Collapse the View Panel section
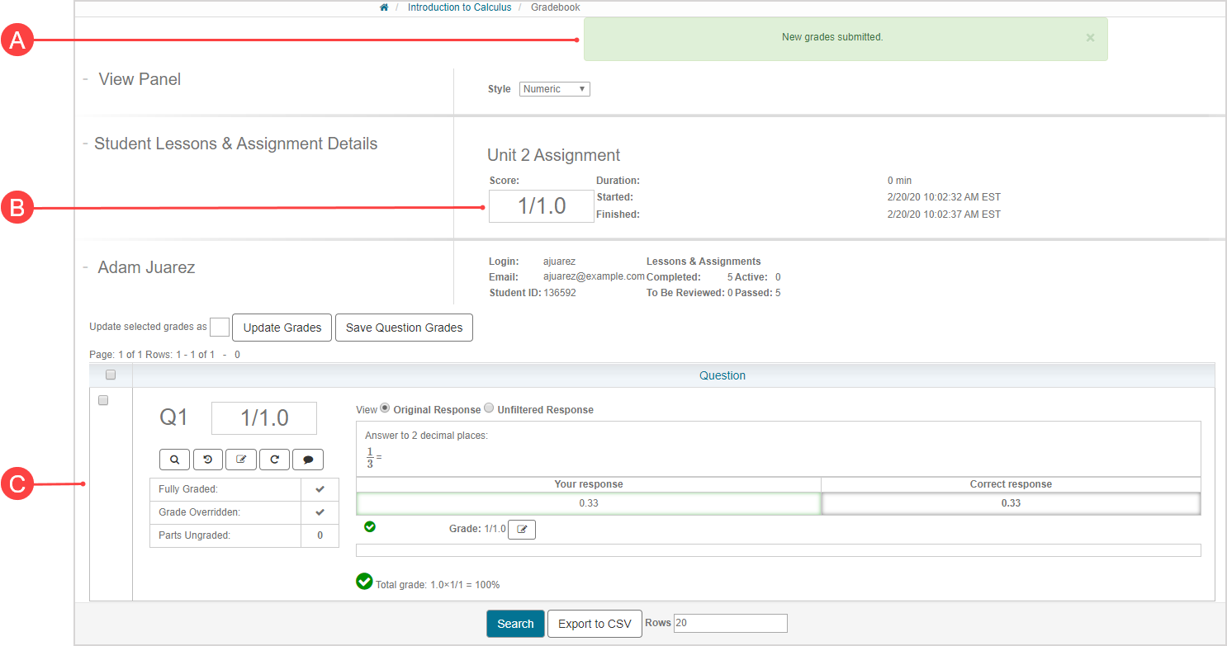The width and height of the screenshot is (1227, 646). point(85,79)
